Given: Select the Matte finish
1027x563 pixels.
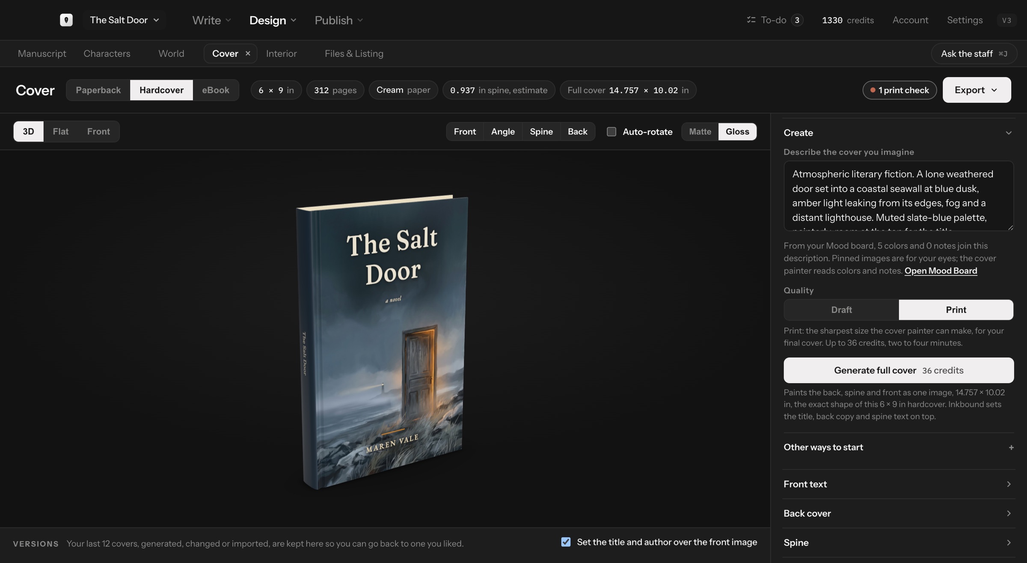Looking at the screenshot, I should 700,131.
